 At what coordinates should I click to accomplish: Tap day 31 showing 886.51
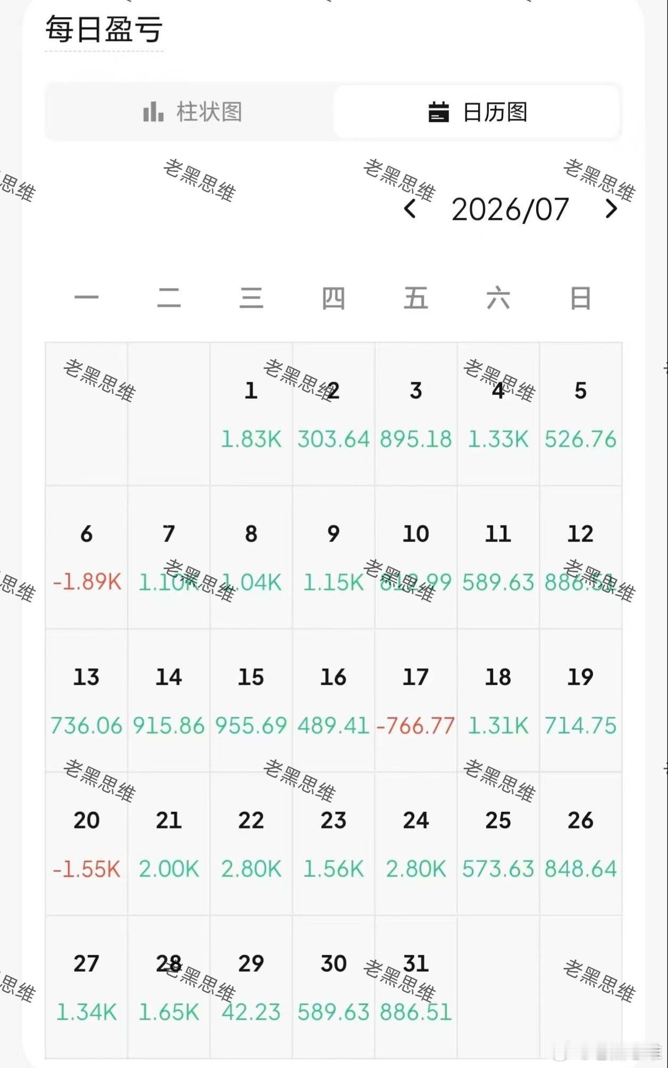[x=416, y=987]
